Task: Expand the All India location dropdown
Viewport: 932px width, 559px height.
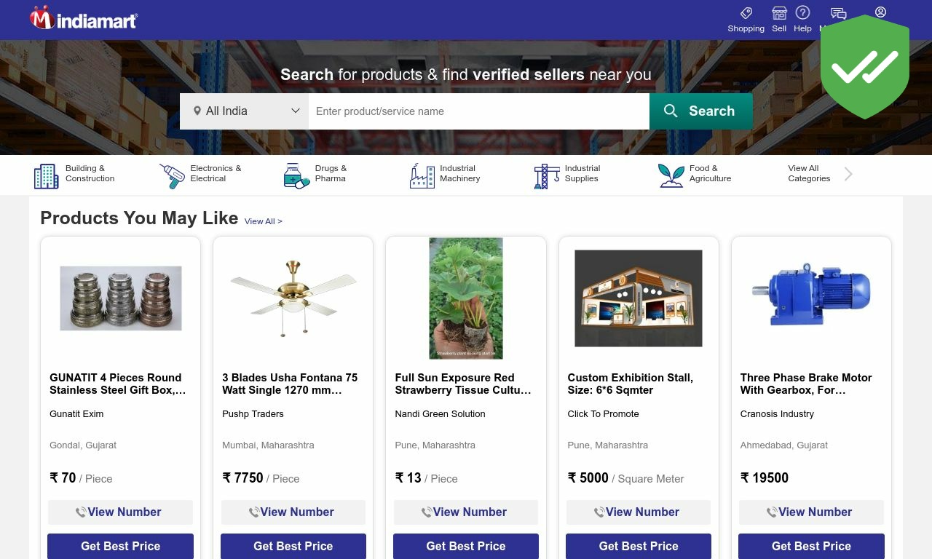Action: pos(244,111)
